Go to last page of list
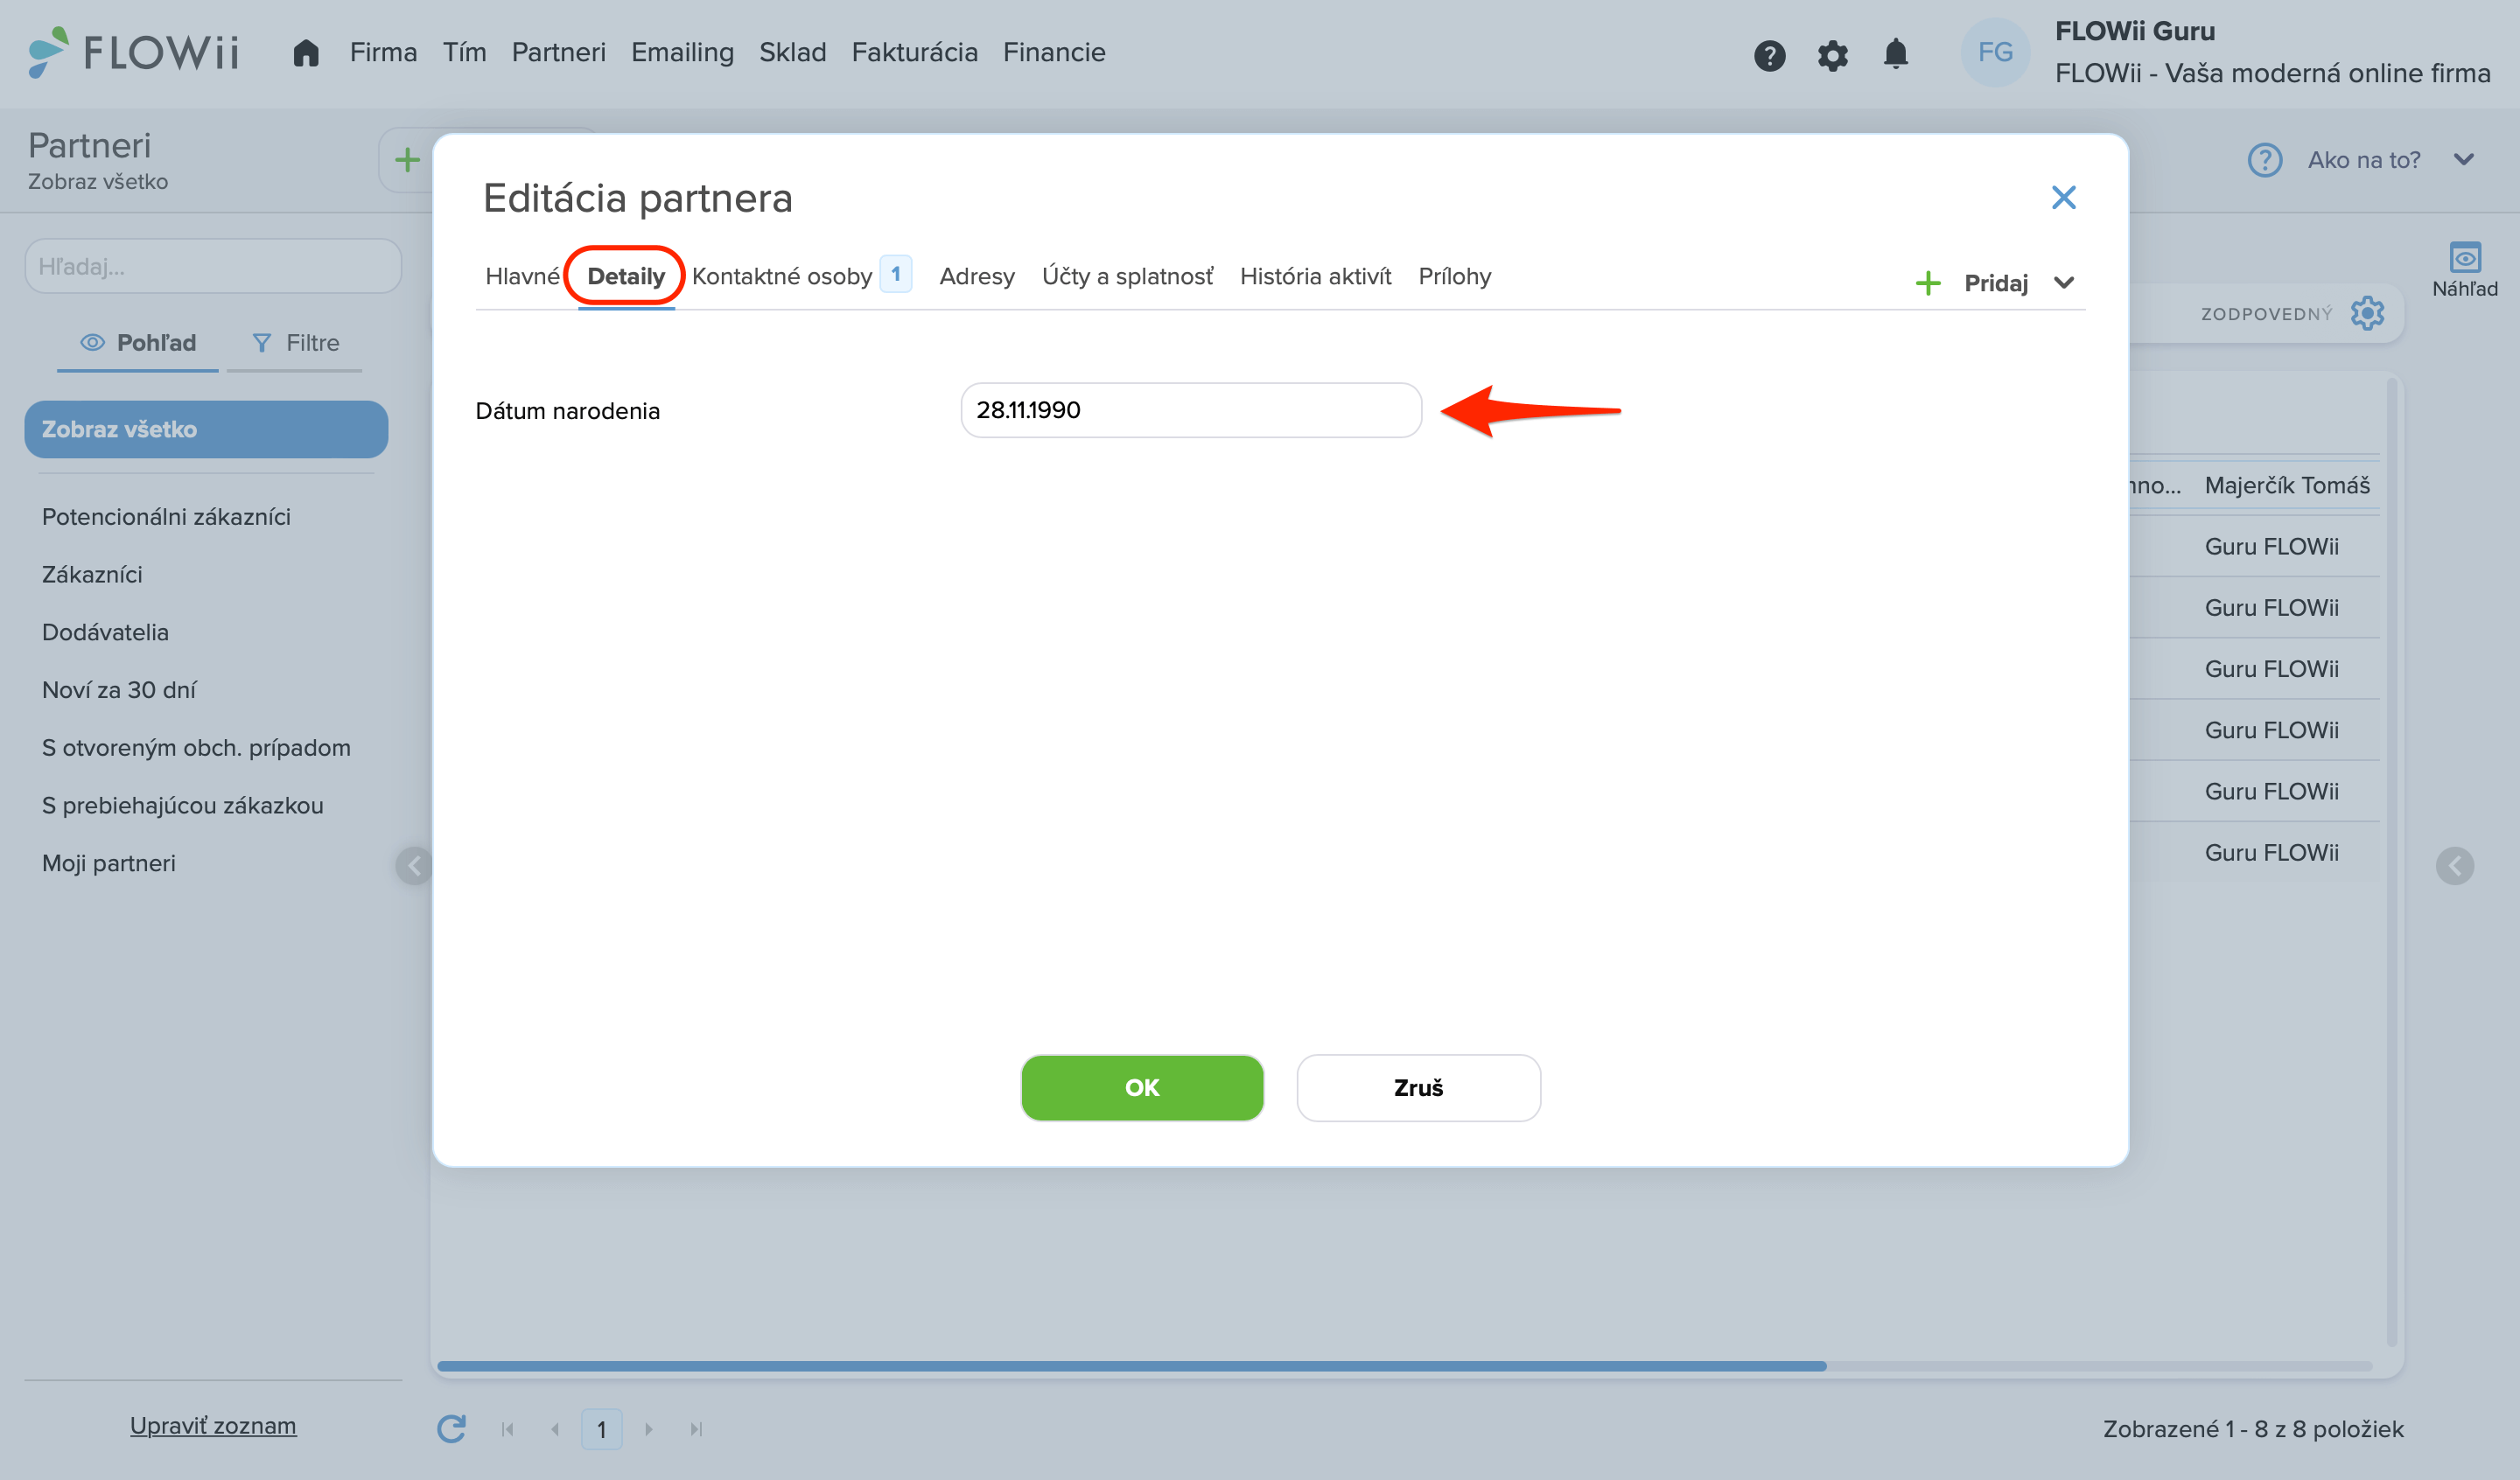 point(696,1429)
